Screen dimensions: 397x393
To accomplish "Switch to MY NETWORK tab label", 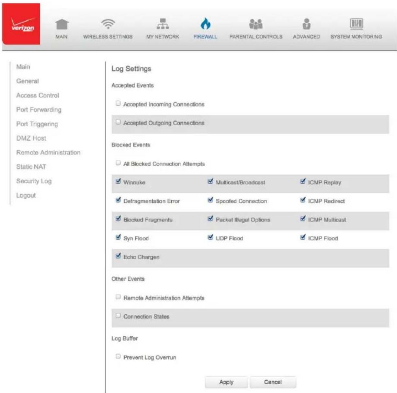I will pyautogui.click(x=163, y=37).
